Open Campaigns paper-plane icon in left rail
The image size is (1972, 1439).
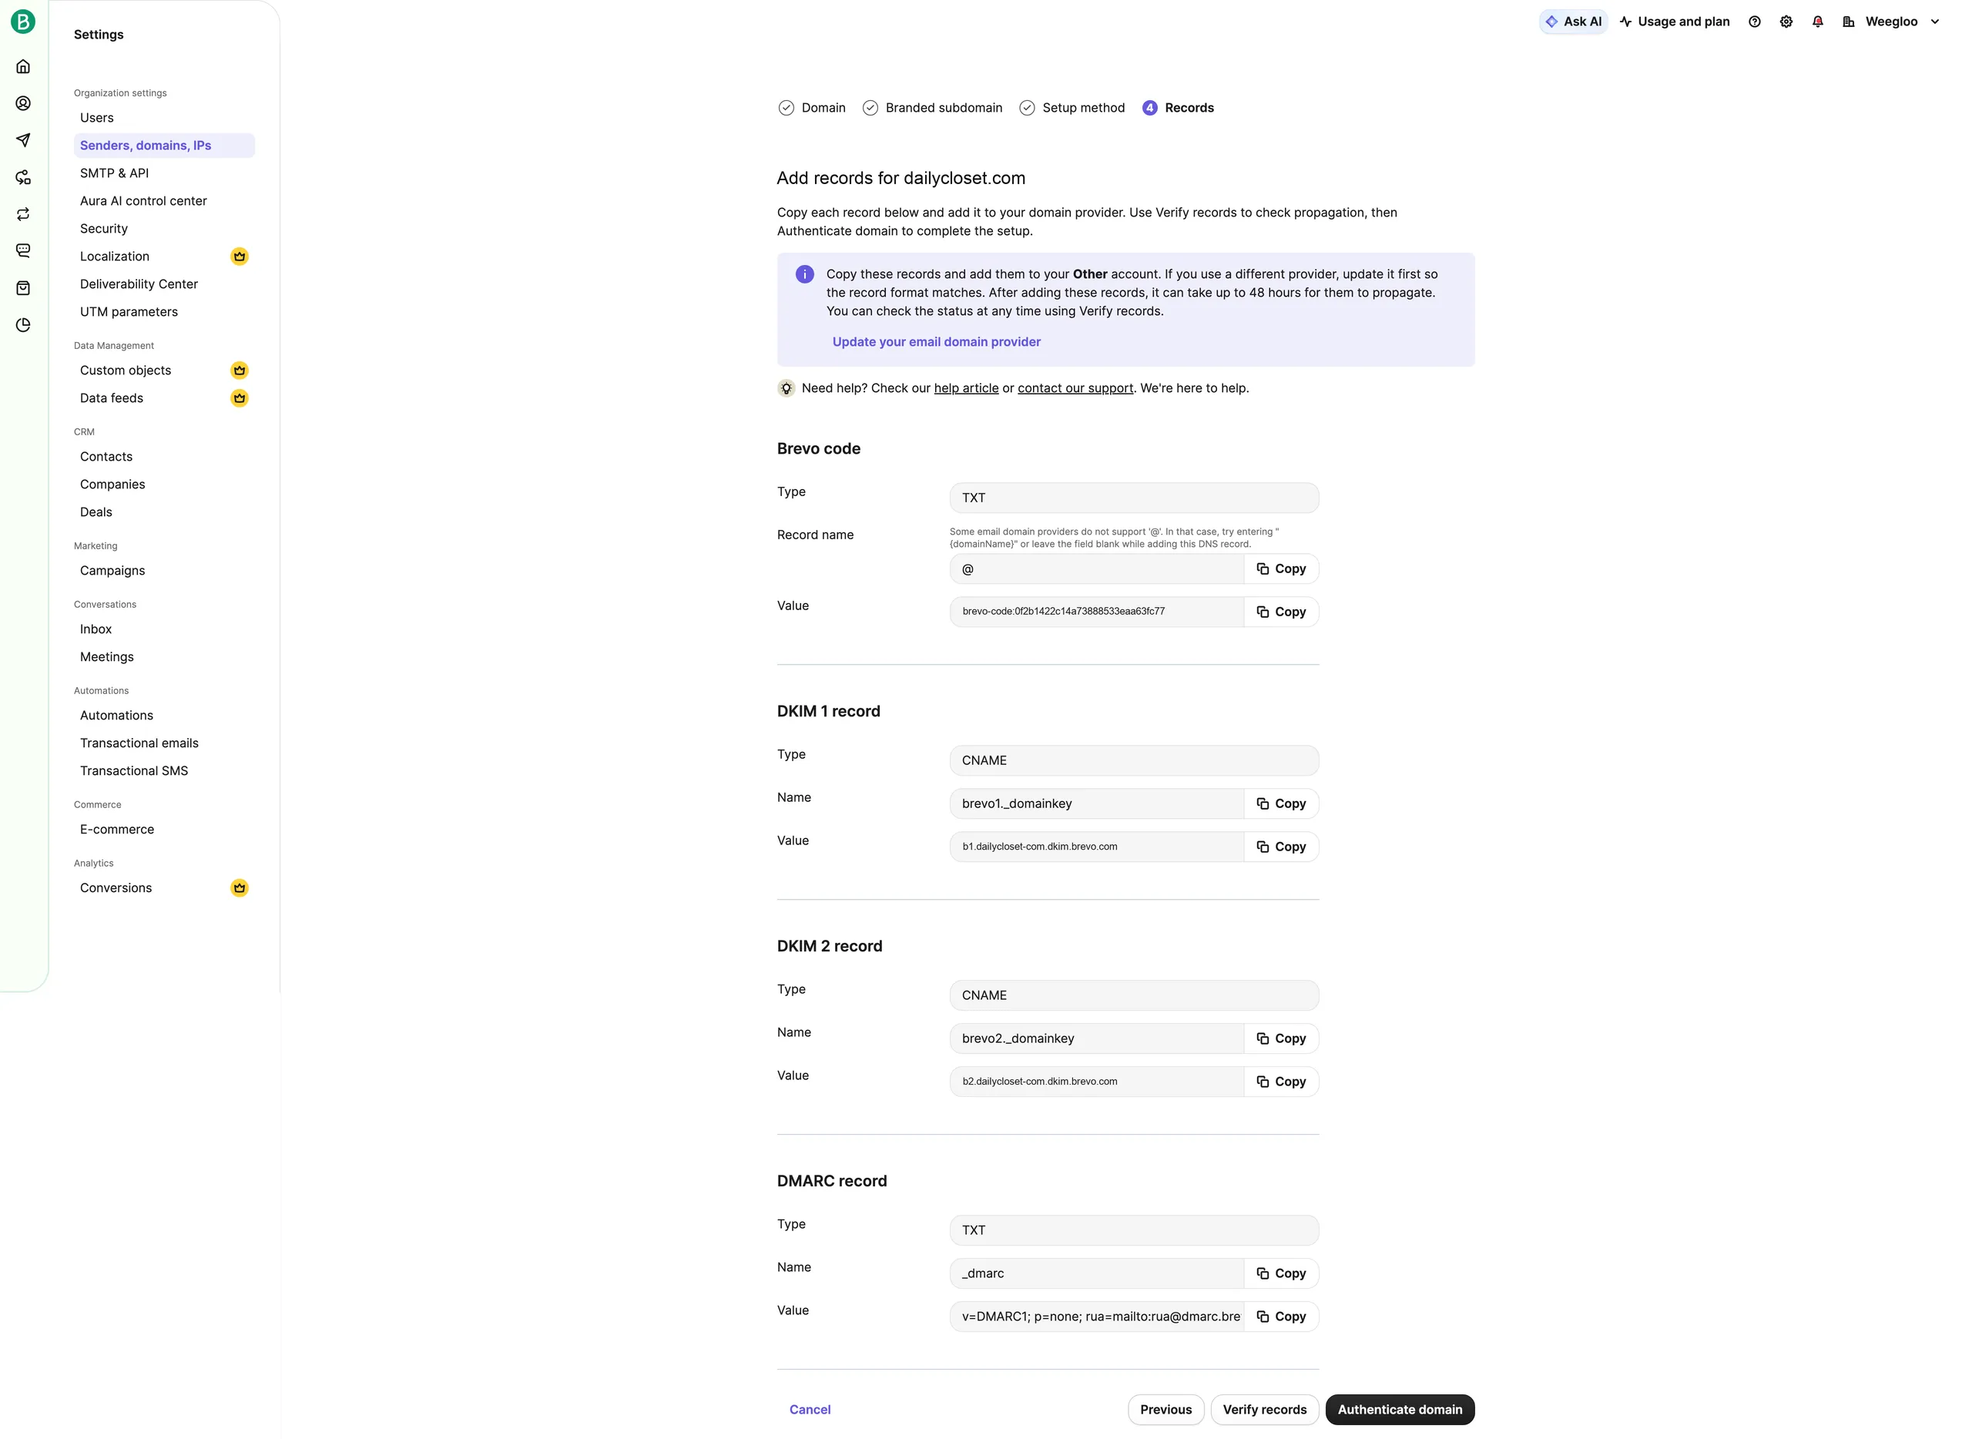coord(24,140)
